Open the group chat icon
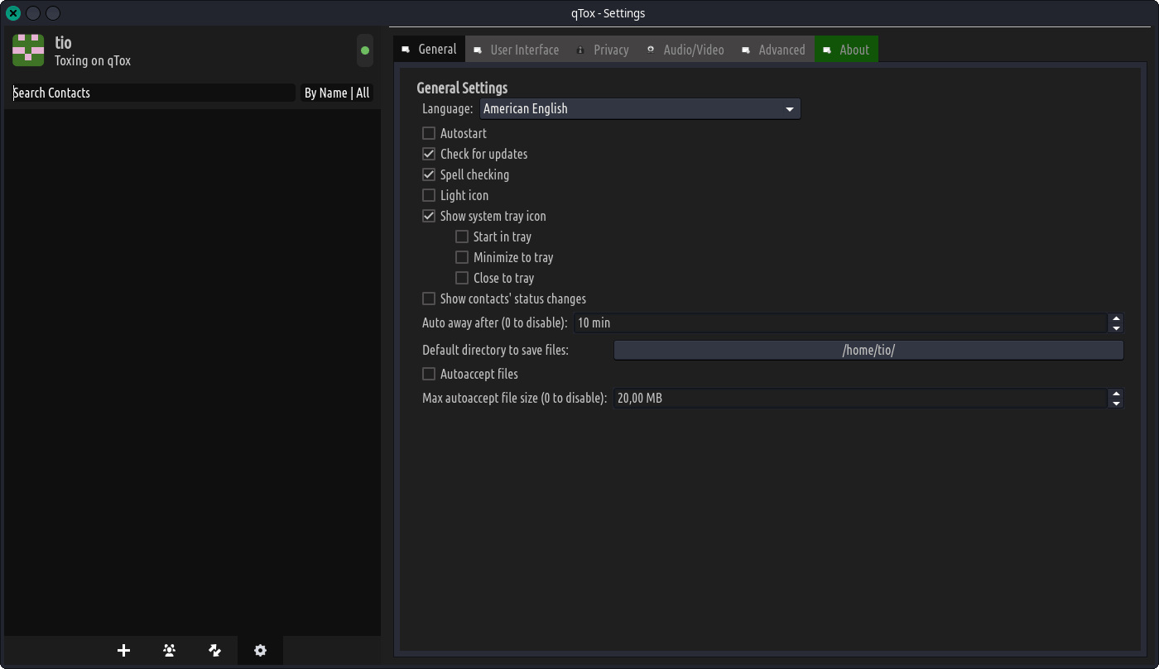Screen dimensions: 1159x669 170,651
